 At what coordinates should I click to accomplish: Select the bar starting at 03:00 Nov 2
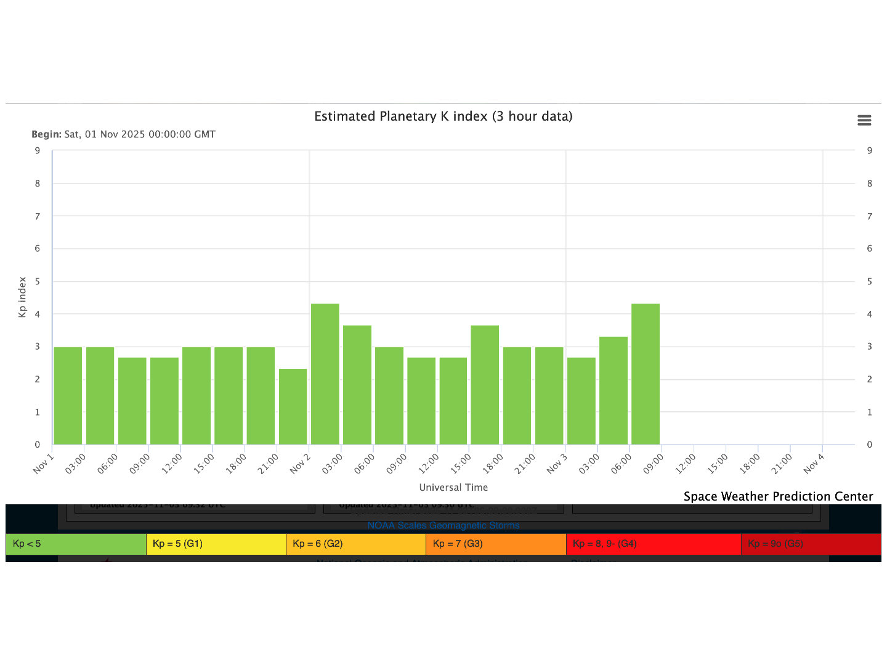pyautogui.click(x=357, y=385)
